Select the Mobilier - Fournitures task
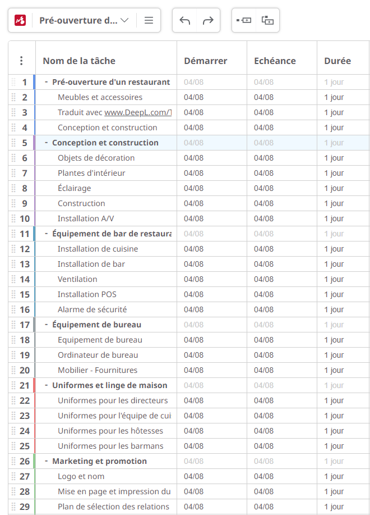370x515 pixels. (x=98, y=371)
